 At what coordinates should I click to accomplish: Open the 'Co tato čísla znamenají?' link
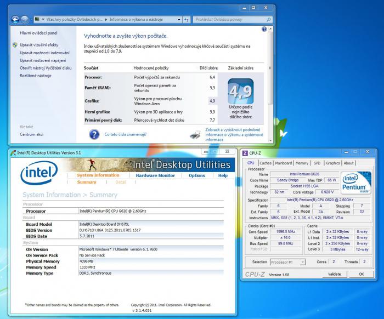pyautogui.click(x=126, y=134)
